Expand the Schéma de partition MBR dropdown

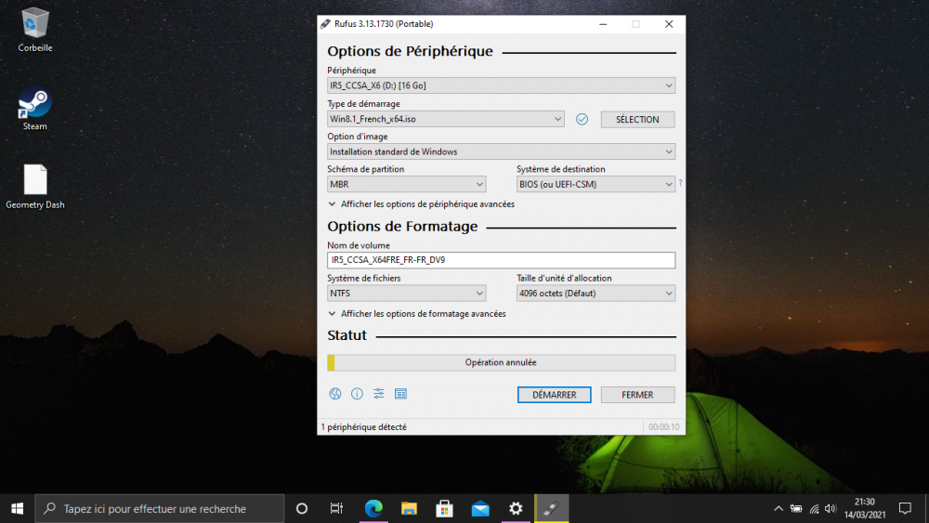tap(406, 185)
